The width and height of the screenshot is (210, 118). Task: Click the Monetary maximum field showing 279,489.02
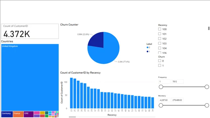coord(178,100)
